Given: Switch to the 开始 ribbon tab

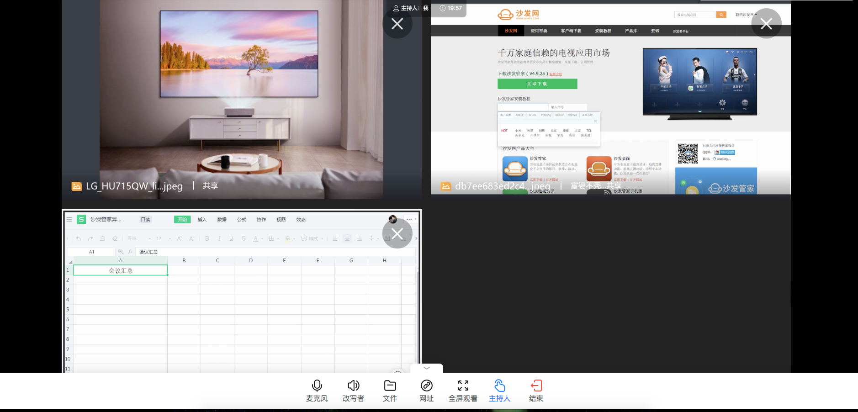Looking at the screenshot, I should tap(182, 220).
